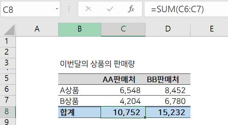The width and height of the screenshot is (228, 125).
Task: Click the total cell showing 10,752
Action: [x=123, y=112]
